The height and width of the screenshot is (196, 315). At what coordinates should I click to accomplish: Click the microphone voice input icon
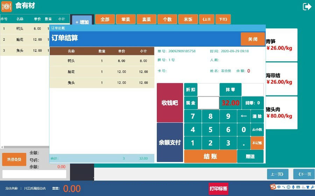point(293,187)
